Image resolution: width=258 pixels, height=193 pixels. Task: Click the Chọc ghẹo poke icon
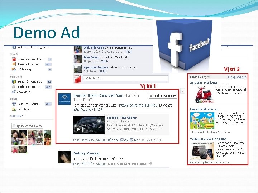(14, 92)
